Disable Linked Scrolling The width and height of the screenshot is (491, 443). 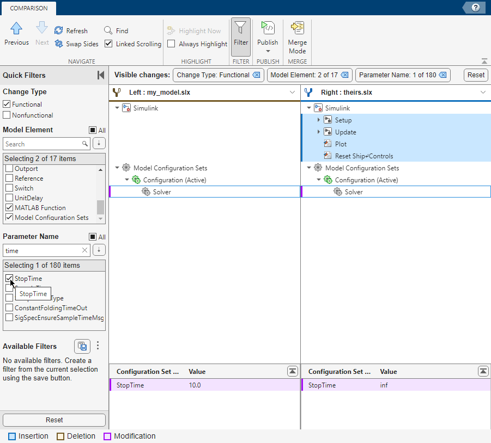108,44
